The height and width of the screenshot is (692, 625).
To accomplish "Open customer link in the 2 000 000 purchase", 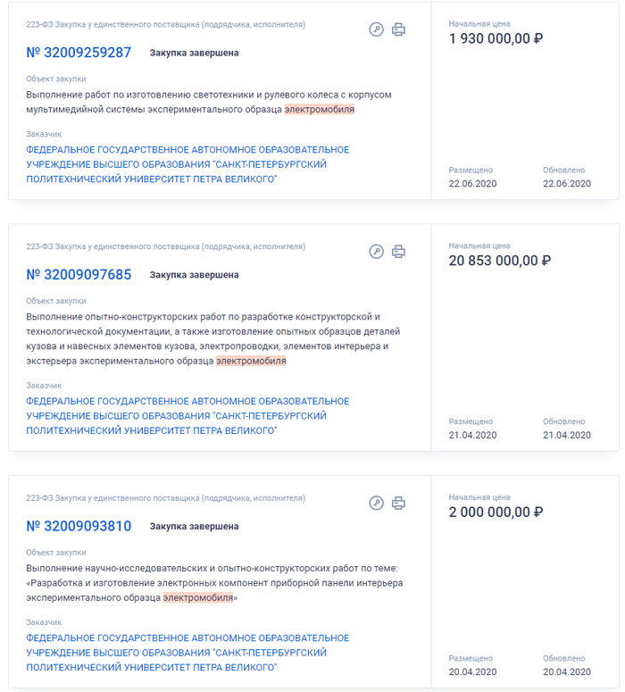I will coord(187,653).
